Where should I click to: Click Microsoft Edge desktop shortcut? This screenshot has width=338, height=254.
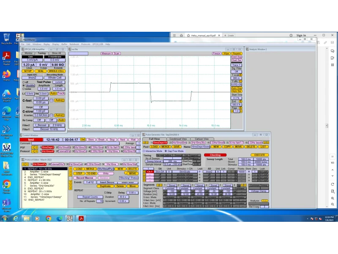(x=6, y=111)
